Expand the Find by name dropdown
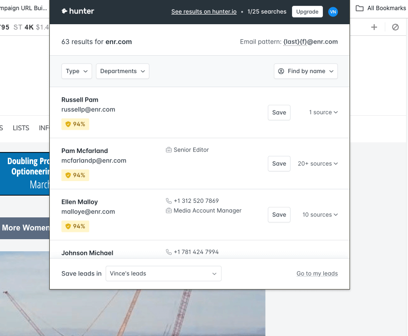Image resolution: width=408 pixels, height=336 pixels. [x=306, y=71]
